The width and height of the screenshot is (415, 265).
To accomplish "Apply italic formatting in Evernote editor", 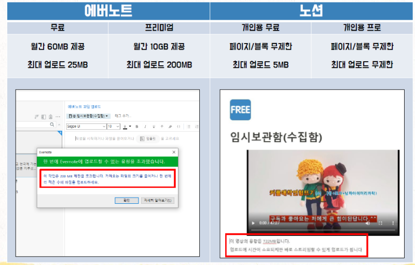I will [145, 127].
